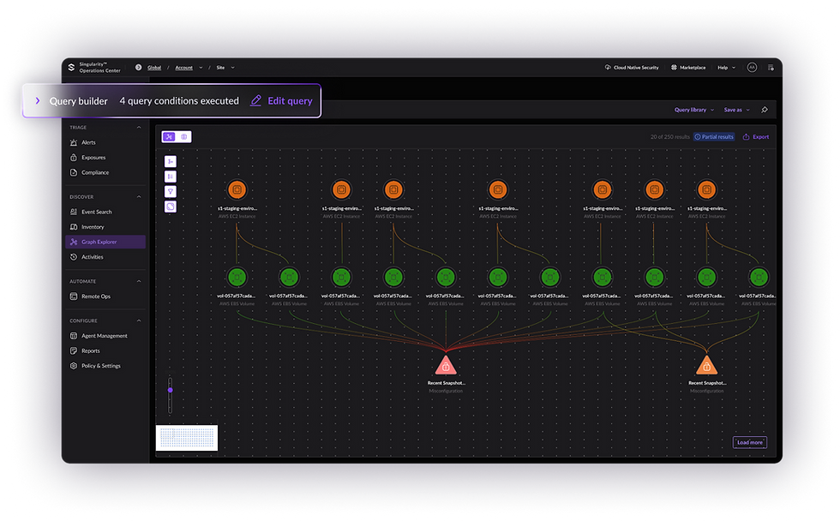This screenshot has height=521, width=840.
Task: Select the last orange EC2 instance node
Action: click(706, 189)
